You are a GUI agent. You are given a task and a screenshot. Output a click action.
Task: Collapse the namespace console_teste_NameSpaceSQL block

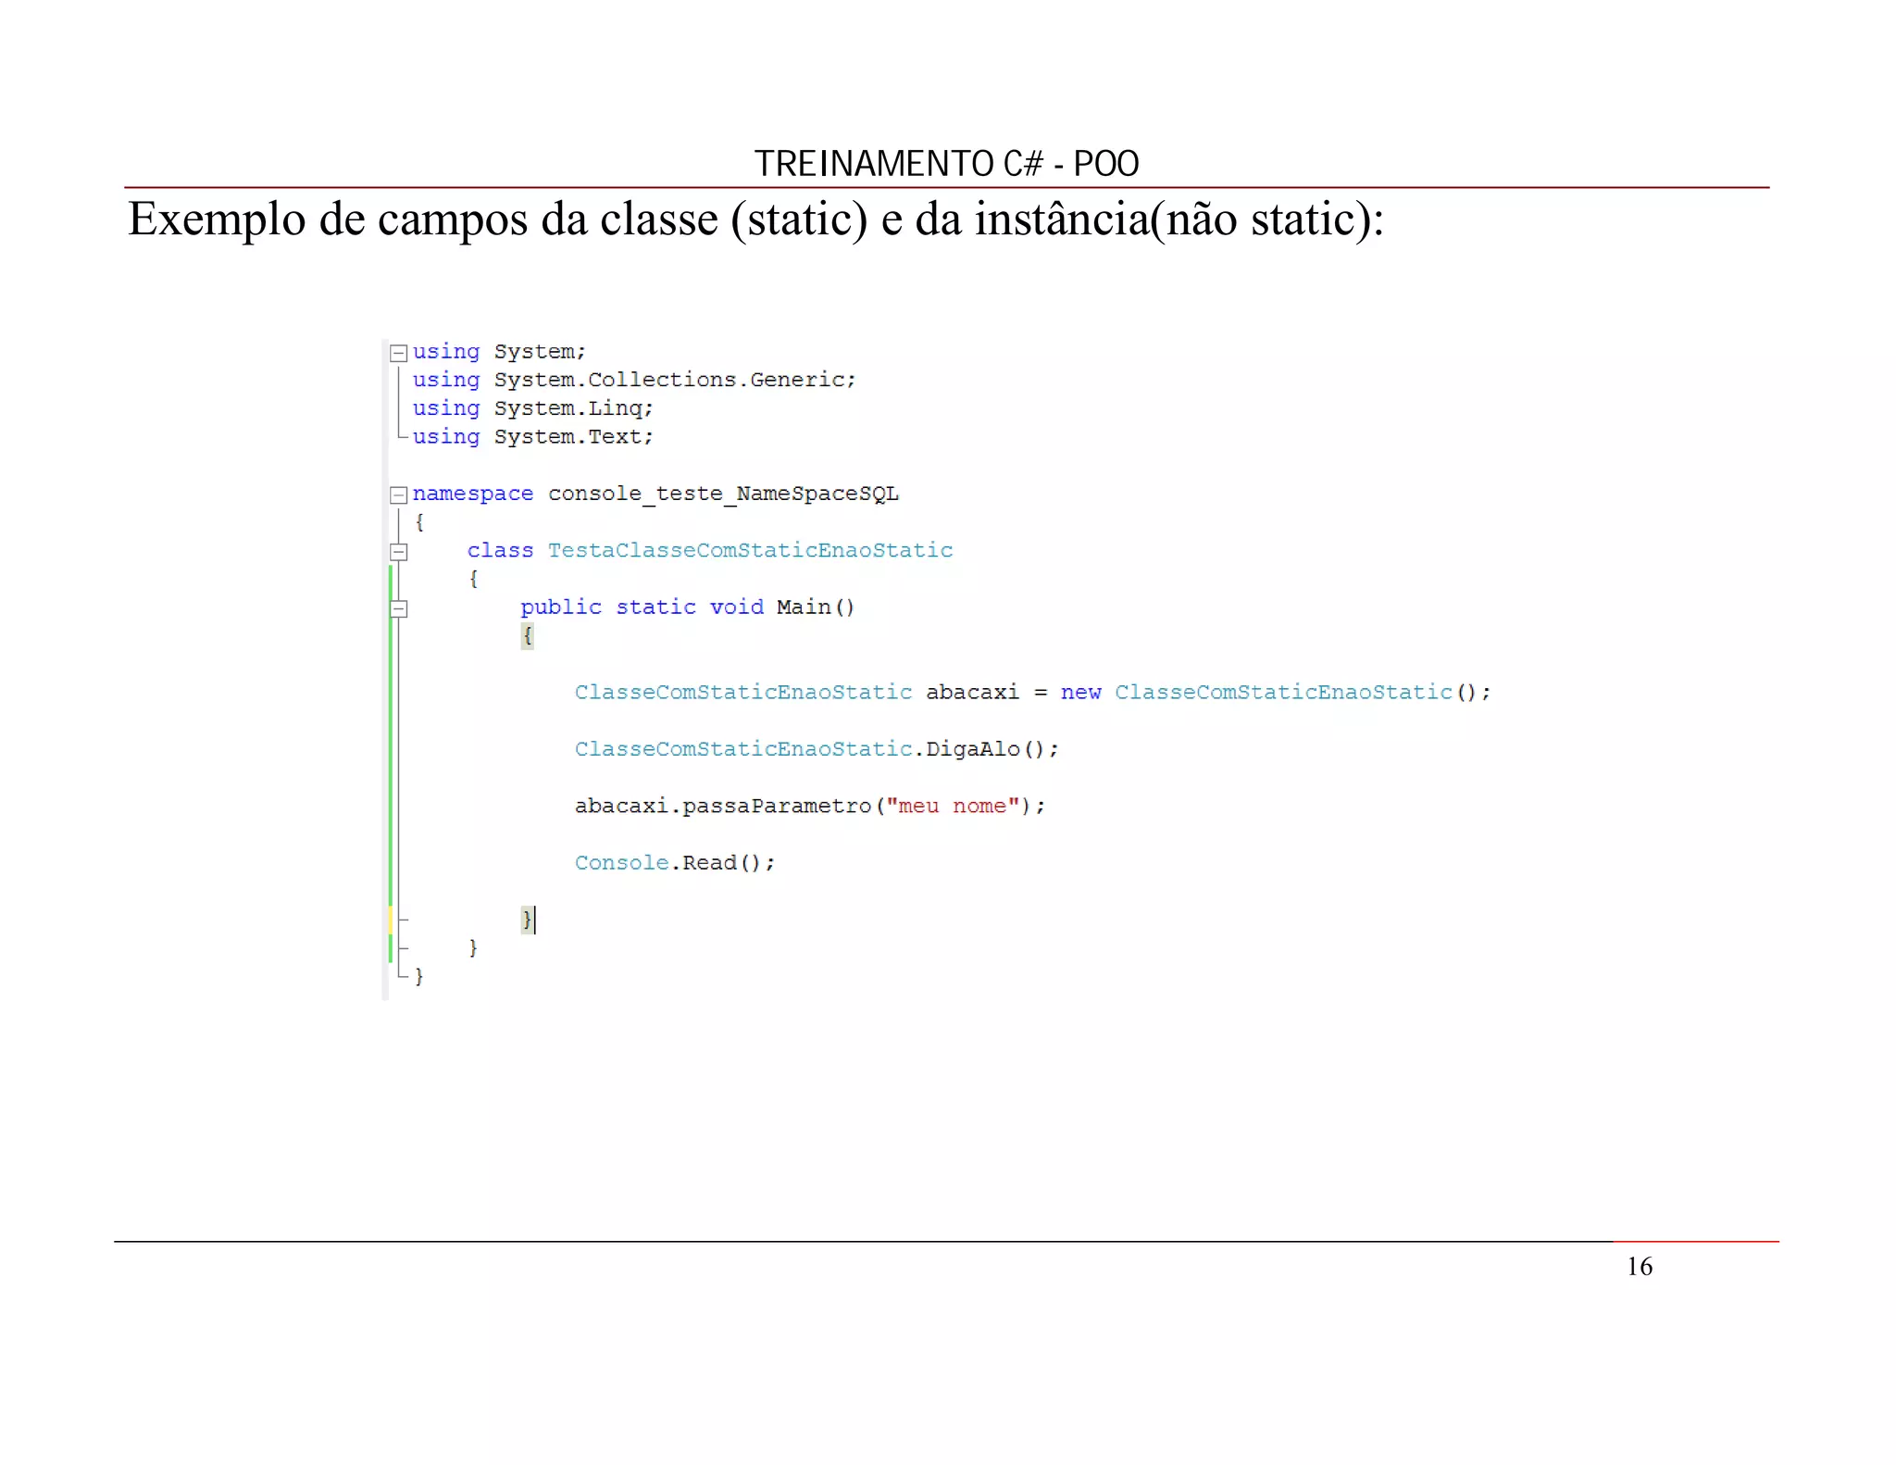click(399, 495)
